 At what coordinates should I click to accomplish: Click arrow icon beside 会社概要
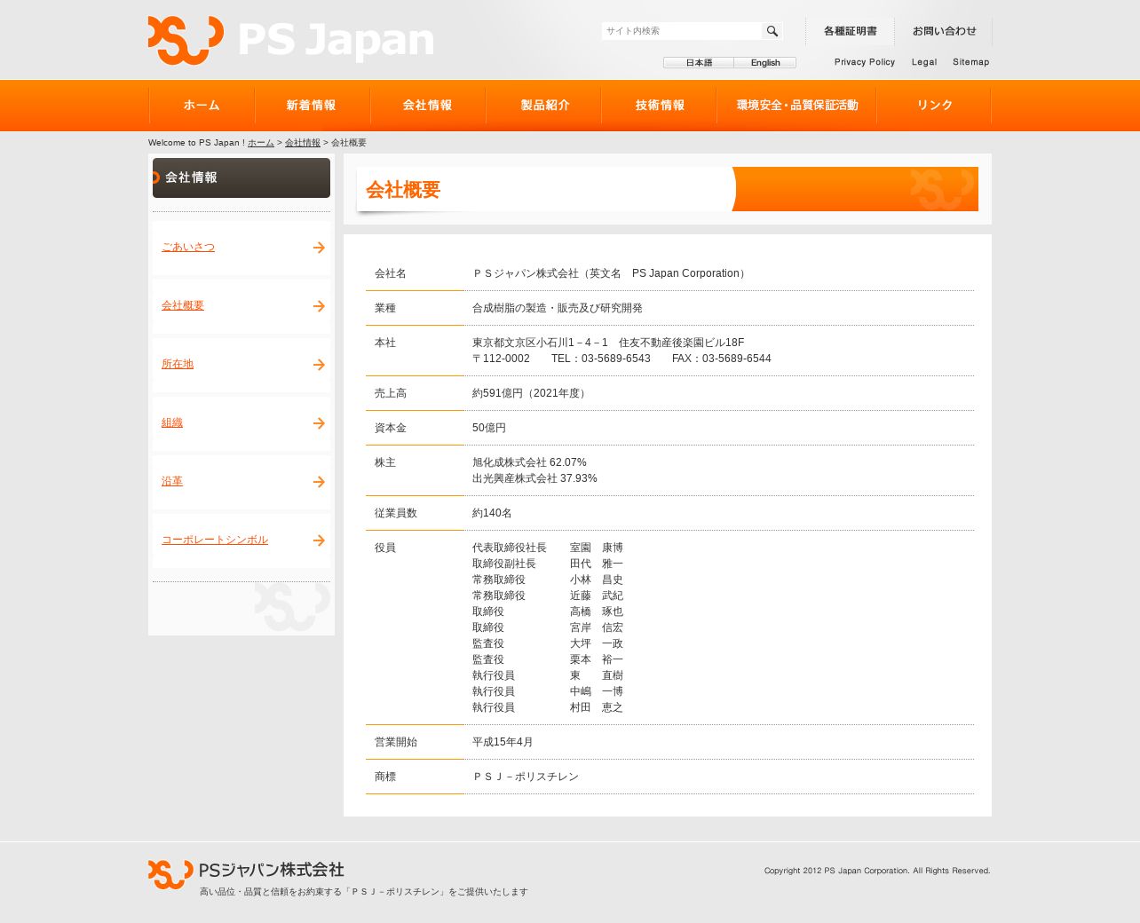tap(319, 306)
